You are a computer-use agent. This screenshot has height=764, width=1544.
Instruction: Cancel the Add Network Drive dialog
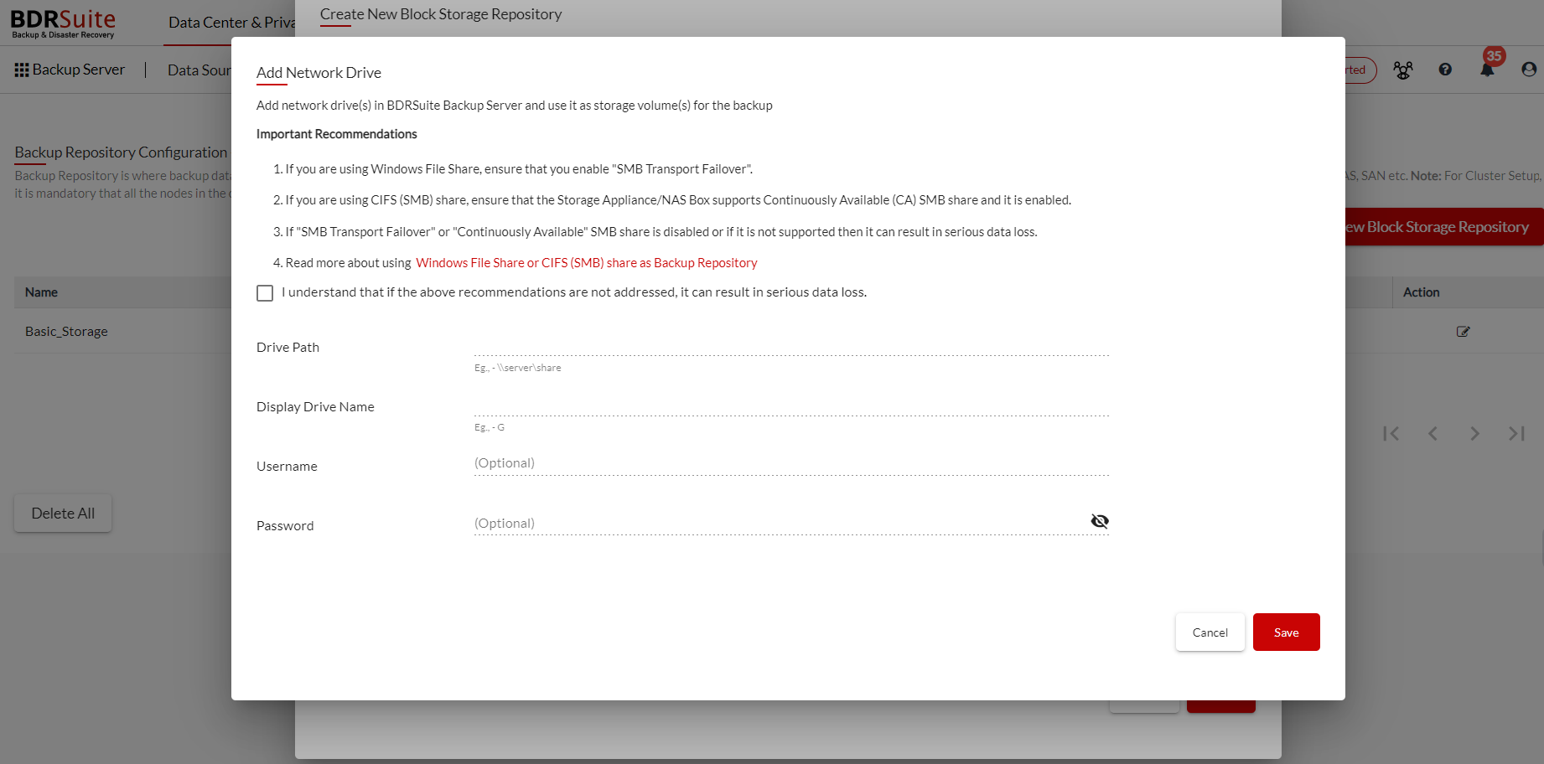tap(1210, 632)
